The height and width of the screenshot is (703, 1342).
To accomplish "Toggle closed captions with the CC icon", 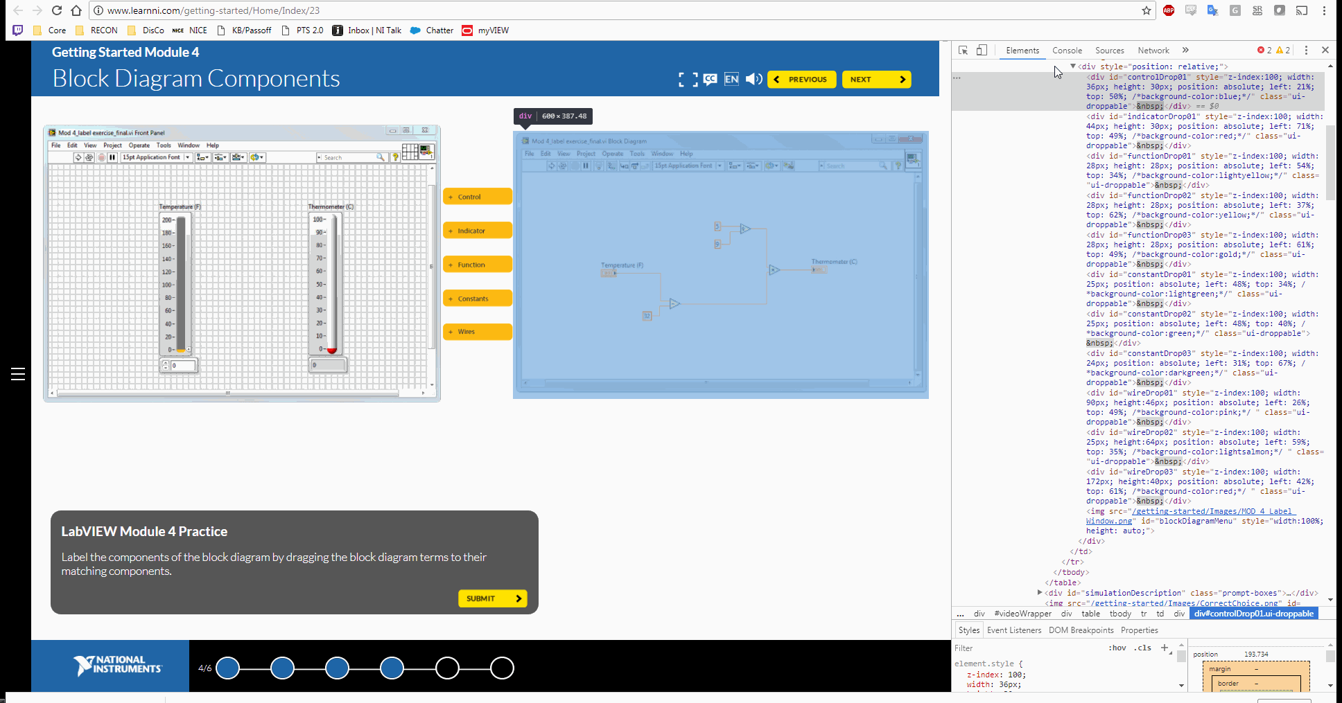I will click(x=710, y=80).
